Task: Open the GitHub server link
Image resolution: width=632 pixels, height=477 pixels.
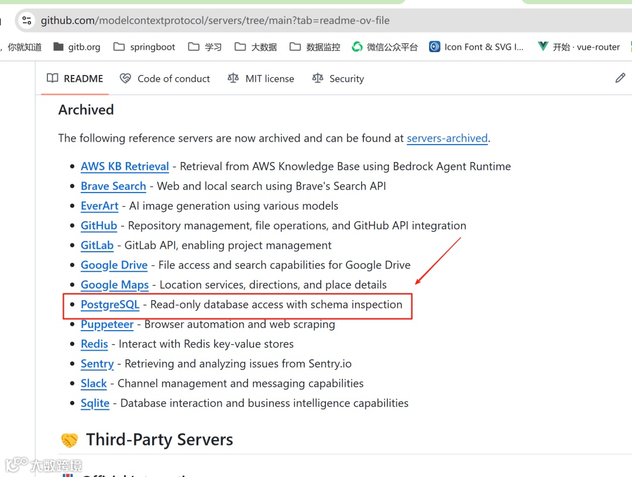Action: pyautogui.click(x=99, y=226)
